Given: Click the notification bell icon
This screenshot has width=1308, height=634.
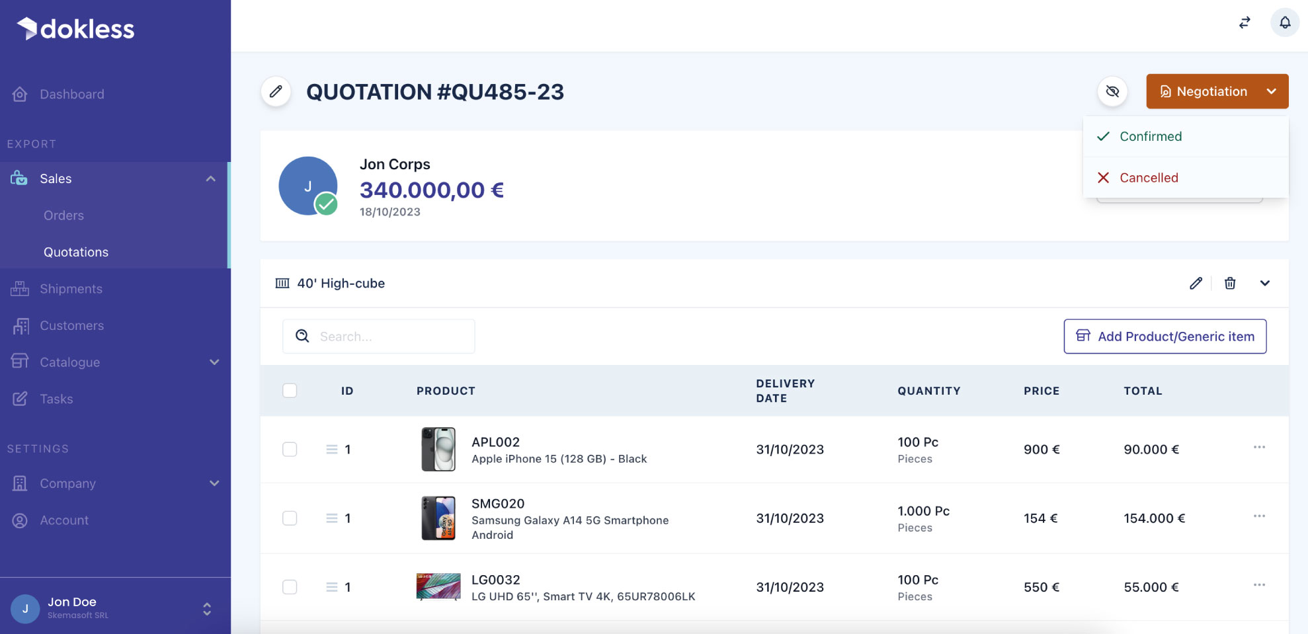Looking at the screenshot, I should coord(1284,23).
